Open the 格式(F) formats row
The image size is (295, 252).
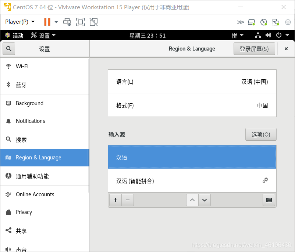[x=192, y=105]
